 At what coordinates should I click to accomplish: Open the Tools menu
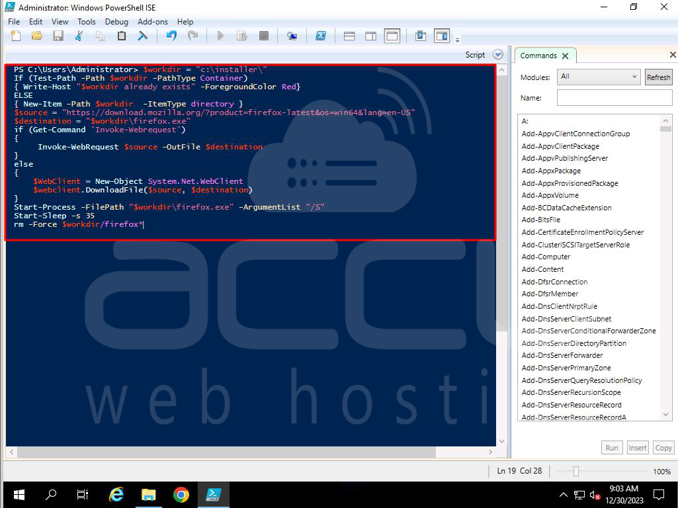(87, 22)
